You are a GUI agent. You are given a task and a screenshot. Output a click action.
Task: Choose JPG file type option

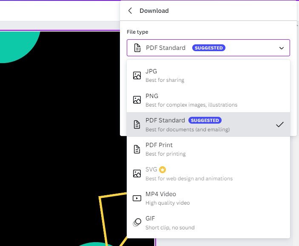tap(208, 75)
